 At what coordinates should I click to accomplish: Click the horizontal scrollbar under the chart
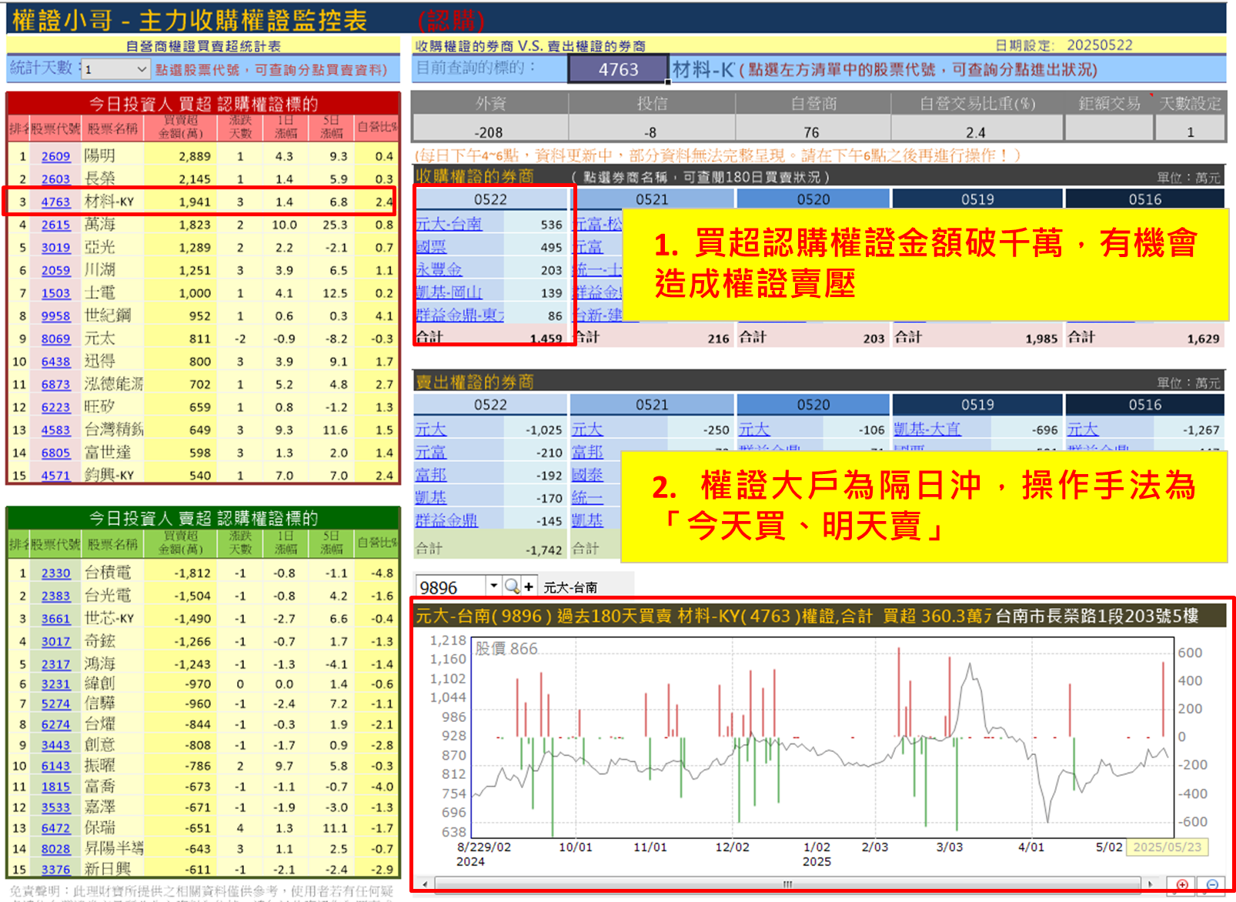(x=787, y=884)
